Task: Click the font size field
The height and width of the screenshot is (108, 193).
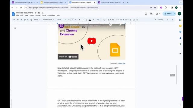Action: click(72, 19)
